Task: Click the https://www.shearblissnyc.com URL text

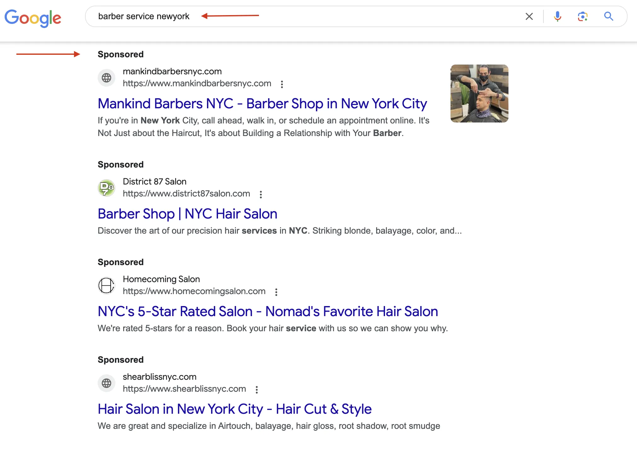Action: coord(184,389)
